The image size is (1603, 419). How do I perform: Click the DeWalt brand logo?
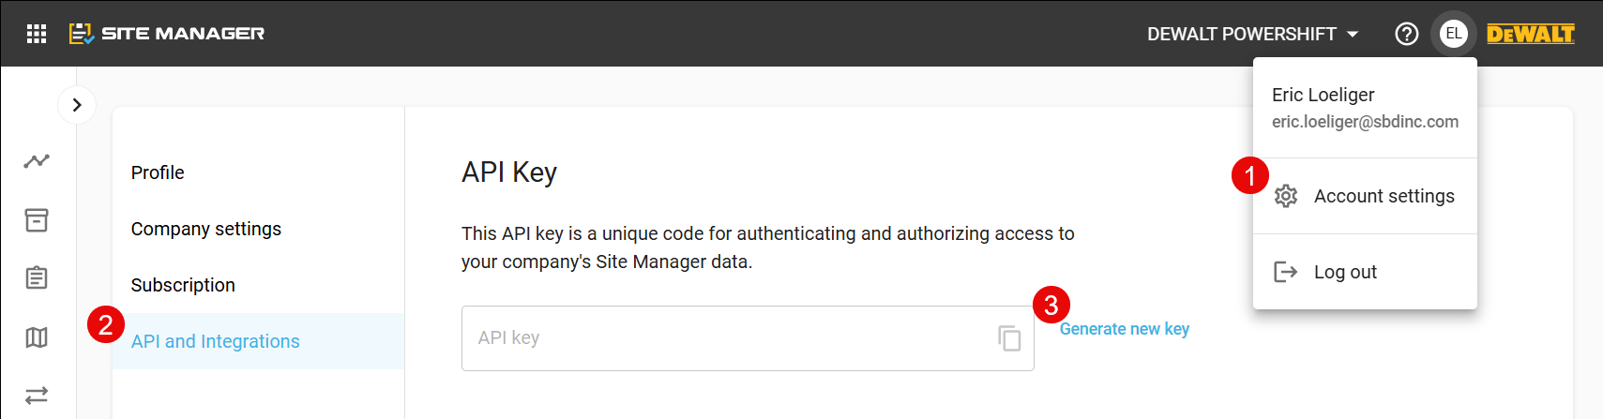[1531, 34]
